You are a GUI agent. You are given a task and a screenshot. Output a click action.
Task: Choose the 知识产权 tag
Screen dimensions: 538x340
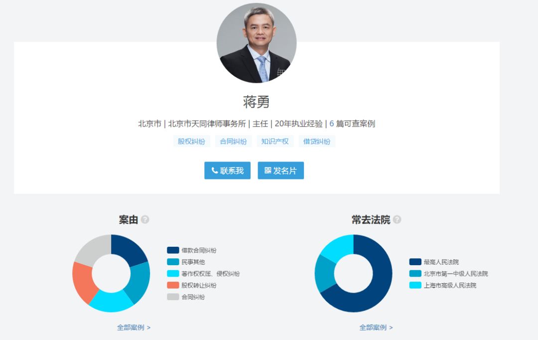coord(275,141)
